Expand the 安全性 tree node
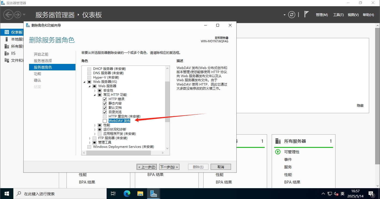This screenshot has height=199, width=380. pos(95,90)
